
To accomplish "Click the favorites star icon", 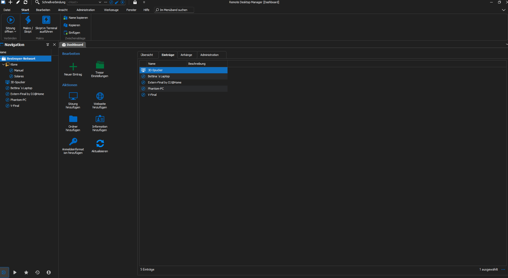I will pos(26,272).
